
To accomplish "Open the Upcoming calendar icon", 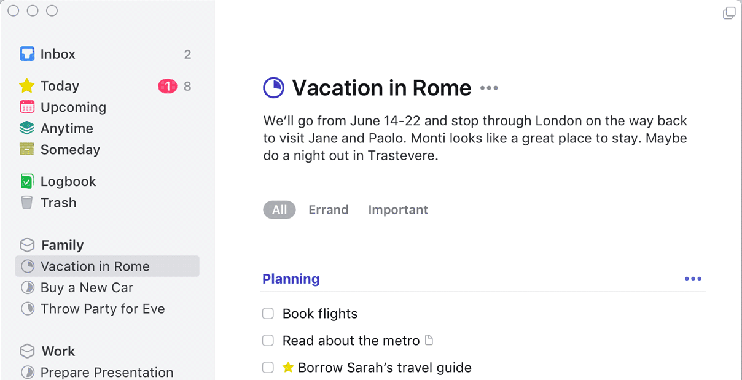I will click(27, 107).
